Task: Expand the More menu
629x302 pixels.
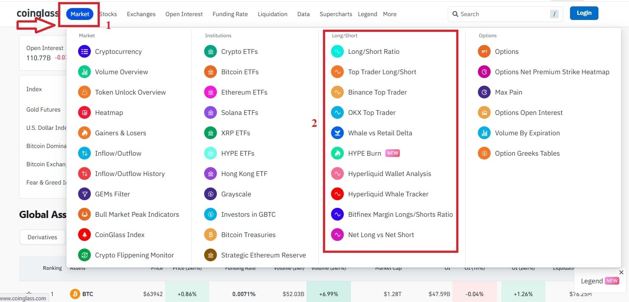Action: click(390, 14)
